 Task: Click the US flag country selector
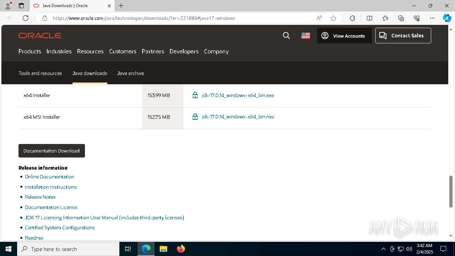(306, 36)
